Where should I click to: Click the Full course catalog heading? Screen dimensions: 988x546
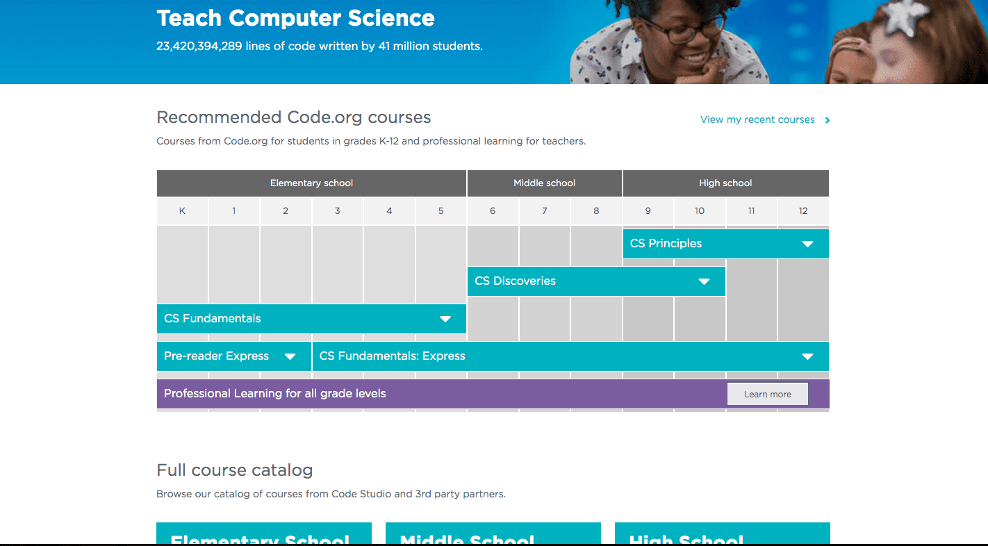[235, 470]
